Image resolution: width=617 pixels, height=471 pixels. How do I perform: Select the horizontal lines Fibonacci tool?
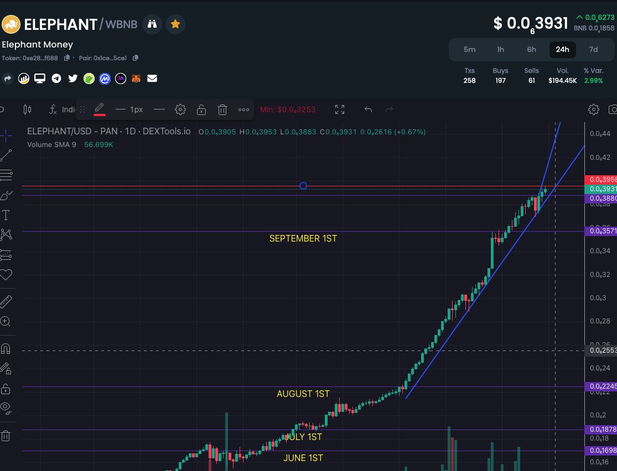click(6, 175)
